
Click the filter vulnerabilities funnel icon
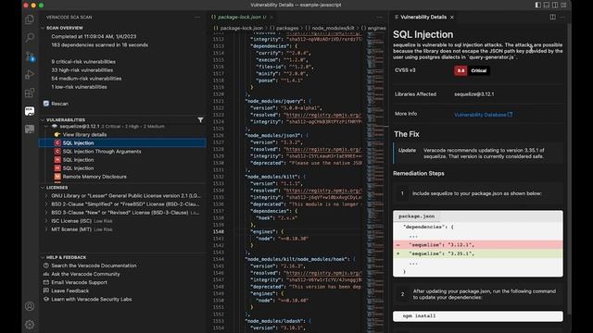[x=200, y=119]
